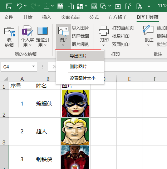Choose 导出图片 from the dropdown menu
167x169 pixels.
pyautogui.click(x=80, y=56)
